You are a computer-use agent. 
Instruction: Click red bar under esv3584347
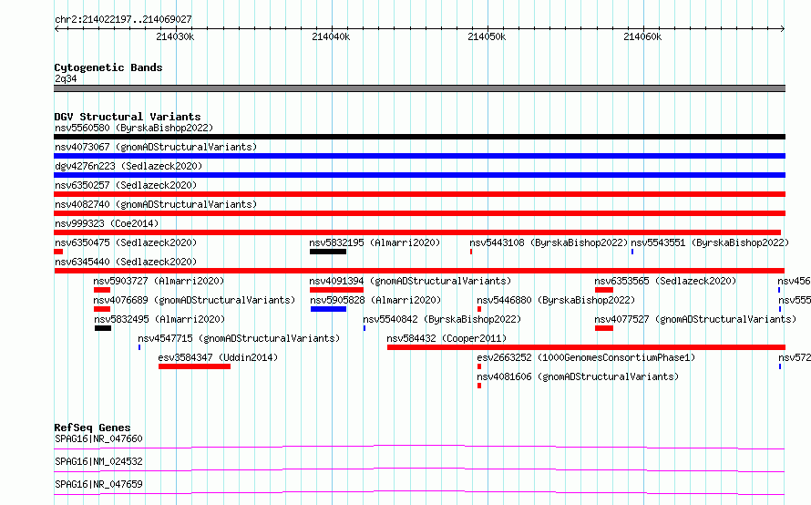194,366
